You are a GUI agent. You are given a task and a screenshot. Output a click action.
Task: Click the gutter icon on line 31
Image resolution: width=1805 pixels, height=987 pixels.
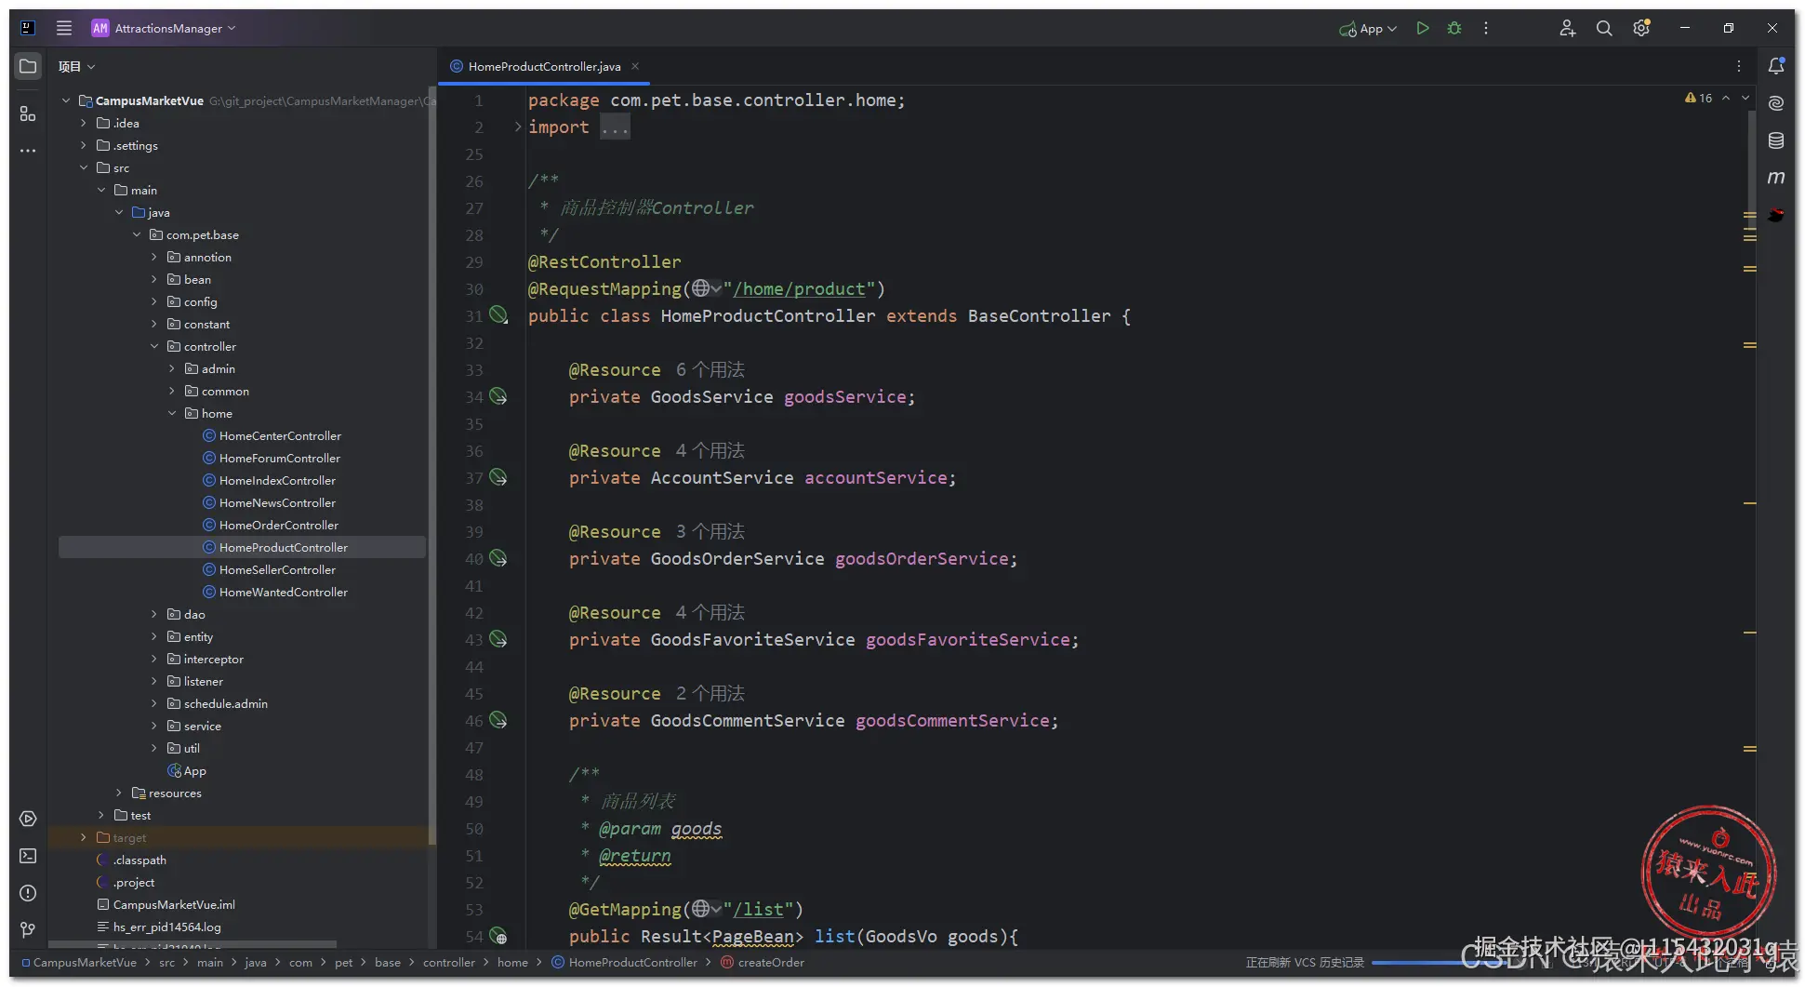498,315
